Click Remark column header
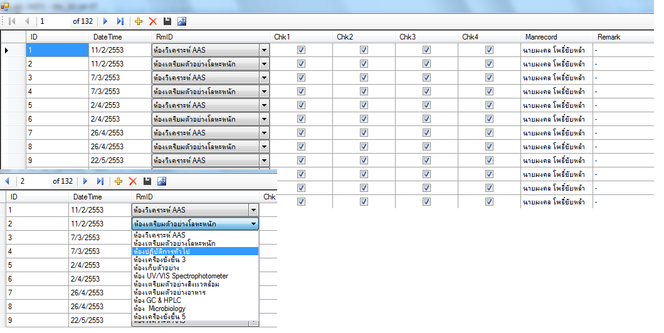664x333 pixels. coord(623,37)
